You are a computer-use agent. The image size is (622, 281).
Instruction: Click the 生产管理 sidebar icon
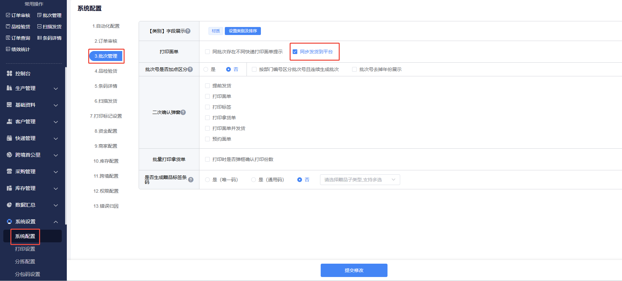click(x=9, y=88)
